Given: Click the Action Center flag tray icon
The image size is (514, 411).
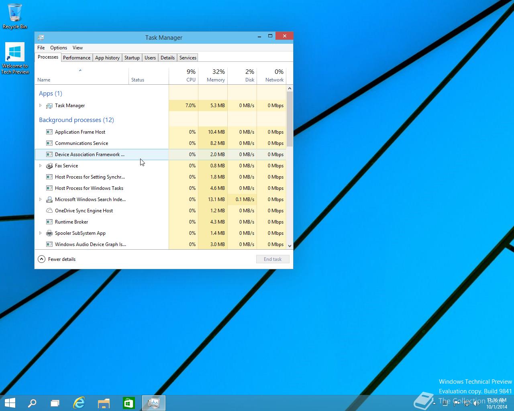Looking at the screenshot, I should click(456, 403).
